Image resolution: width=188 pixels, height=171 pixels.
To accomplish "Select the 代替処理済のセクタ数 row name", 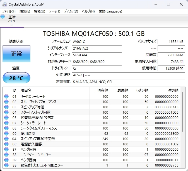I will (37, 118).
